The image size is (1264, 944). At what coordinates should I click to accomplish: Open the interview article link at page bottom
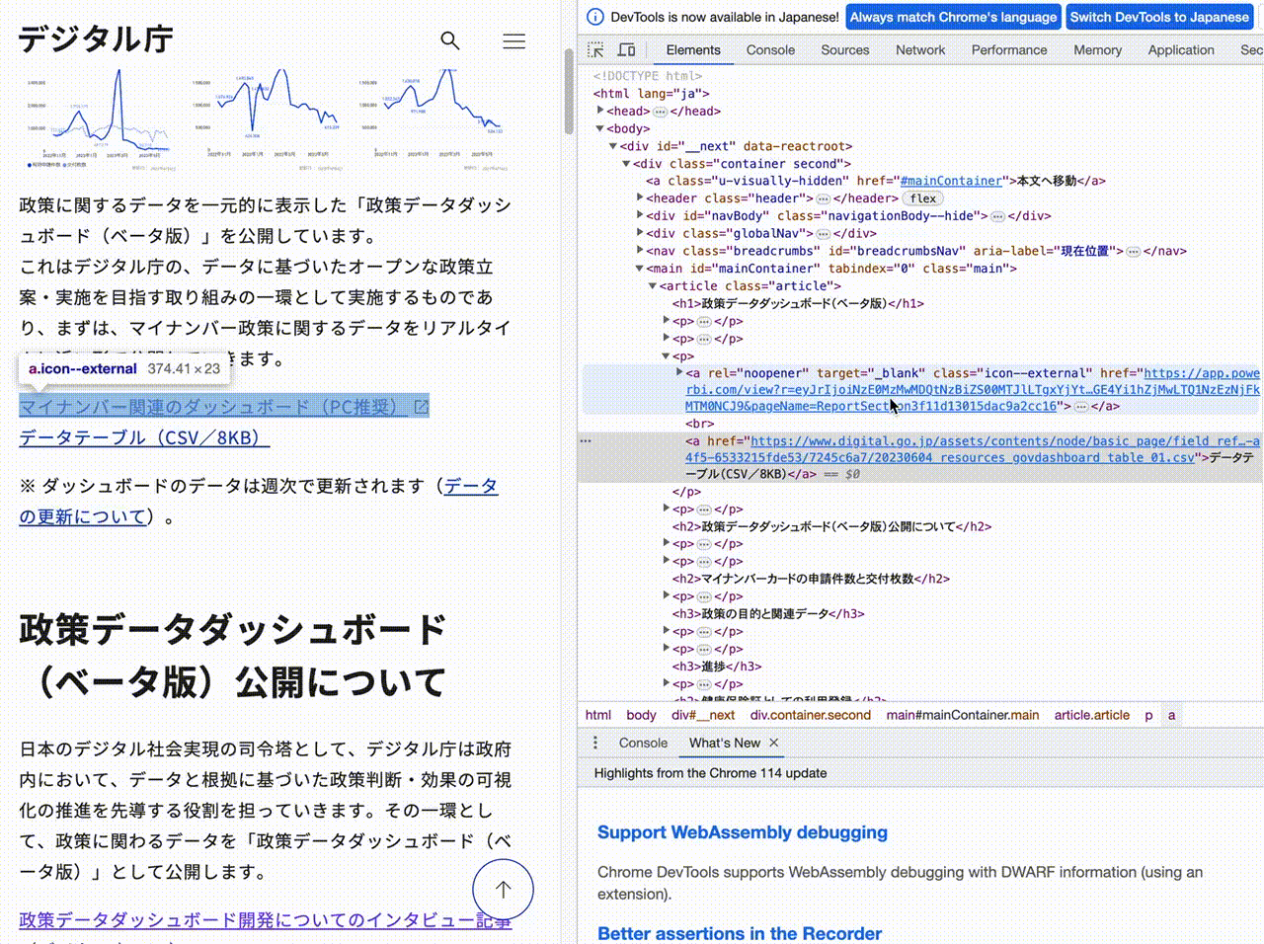266,920
